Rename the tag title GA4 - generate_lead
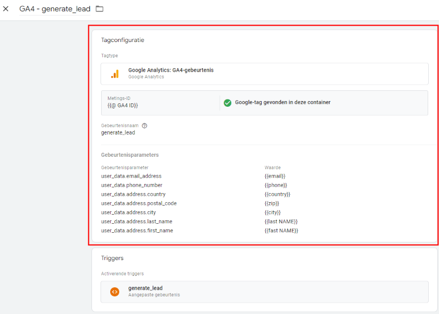 [x=55, y=9]
